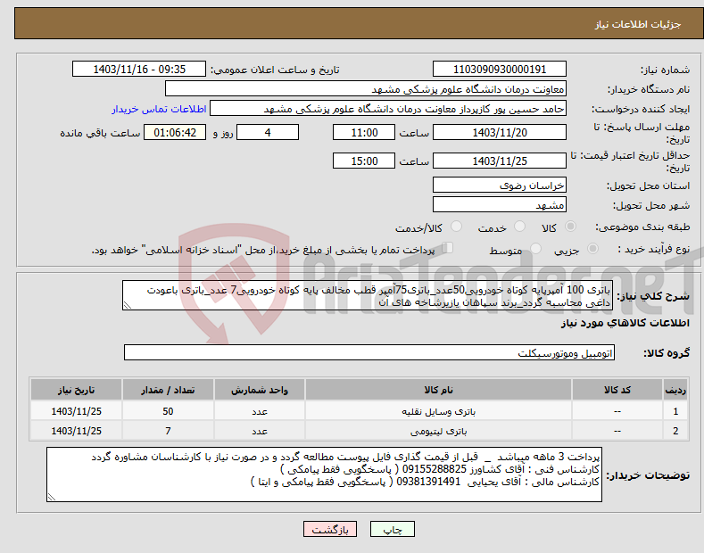This screenshot has height=553, width=704.
Task: Select the جزیی purchase type radio
Action: click(x=592, y=248)
